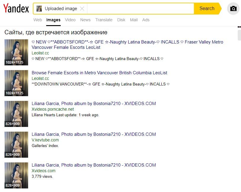Select the Images tab
Image resolution: width=241 pixels, height=192 pixels.
[x=53, y=20]
